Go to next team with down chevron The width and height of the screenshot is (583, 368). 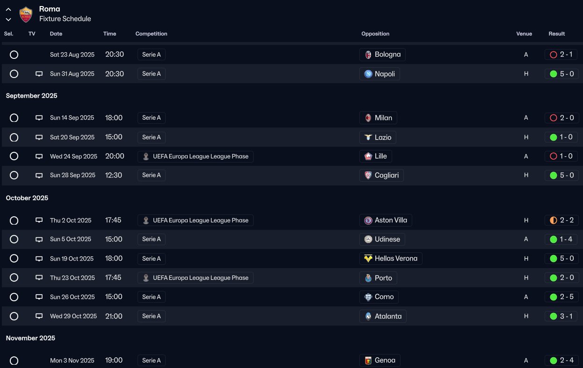(8, 20)
